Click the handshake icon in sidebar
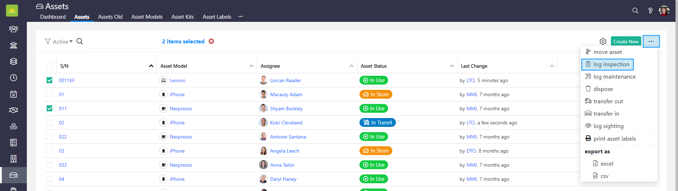 13,110
